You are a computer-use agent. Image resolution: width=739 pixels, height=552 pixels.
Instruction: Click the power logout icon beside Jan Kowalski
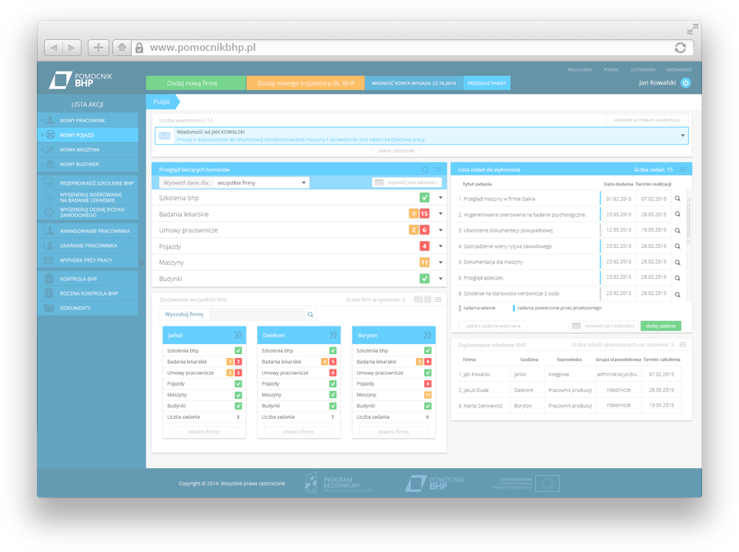tap(685, 83)
